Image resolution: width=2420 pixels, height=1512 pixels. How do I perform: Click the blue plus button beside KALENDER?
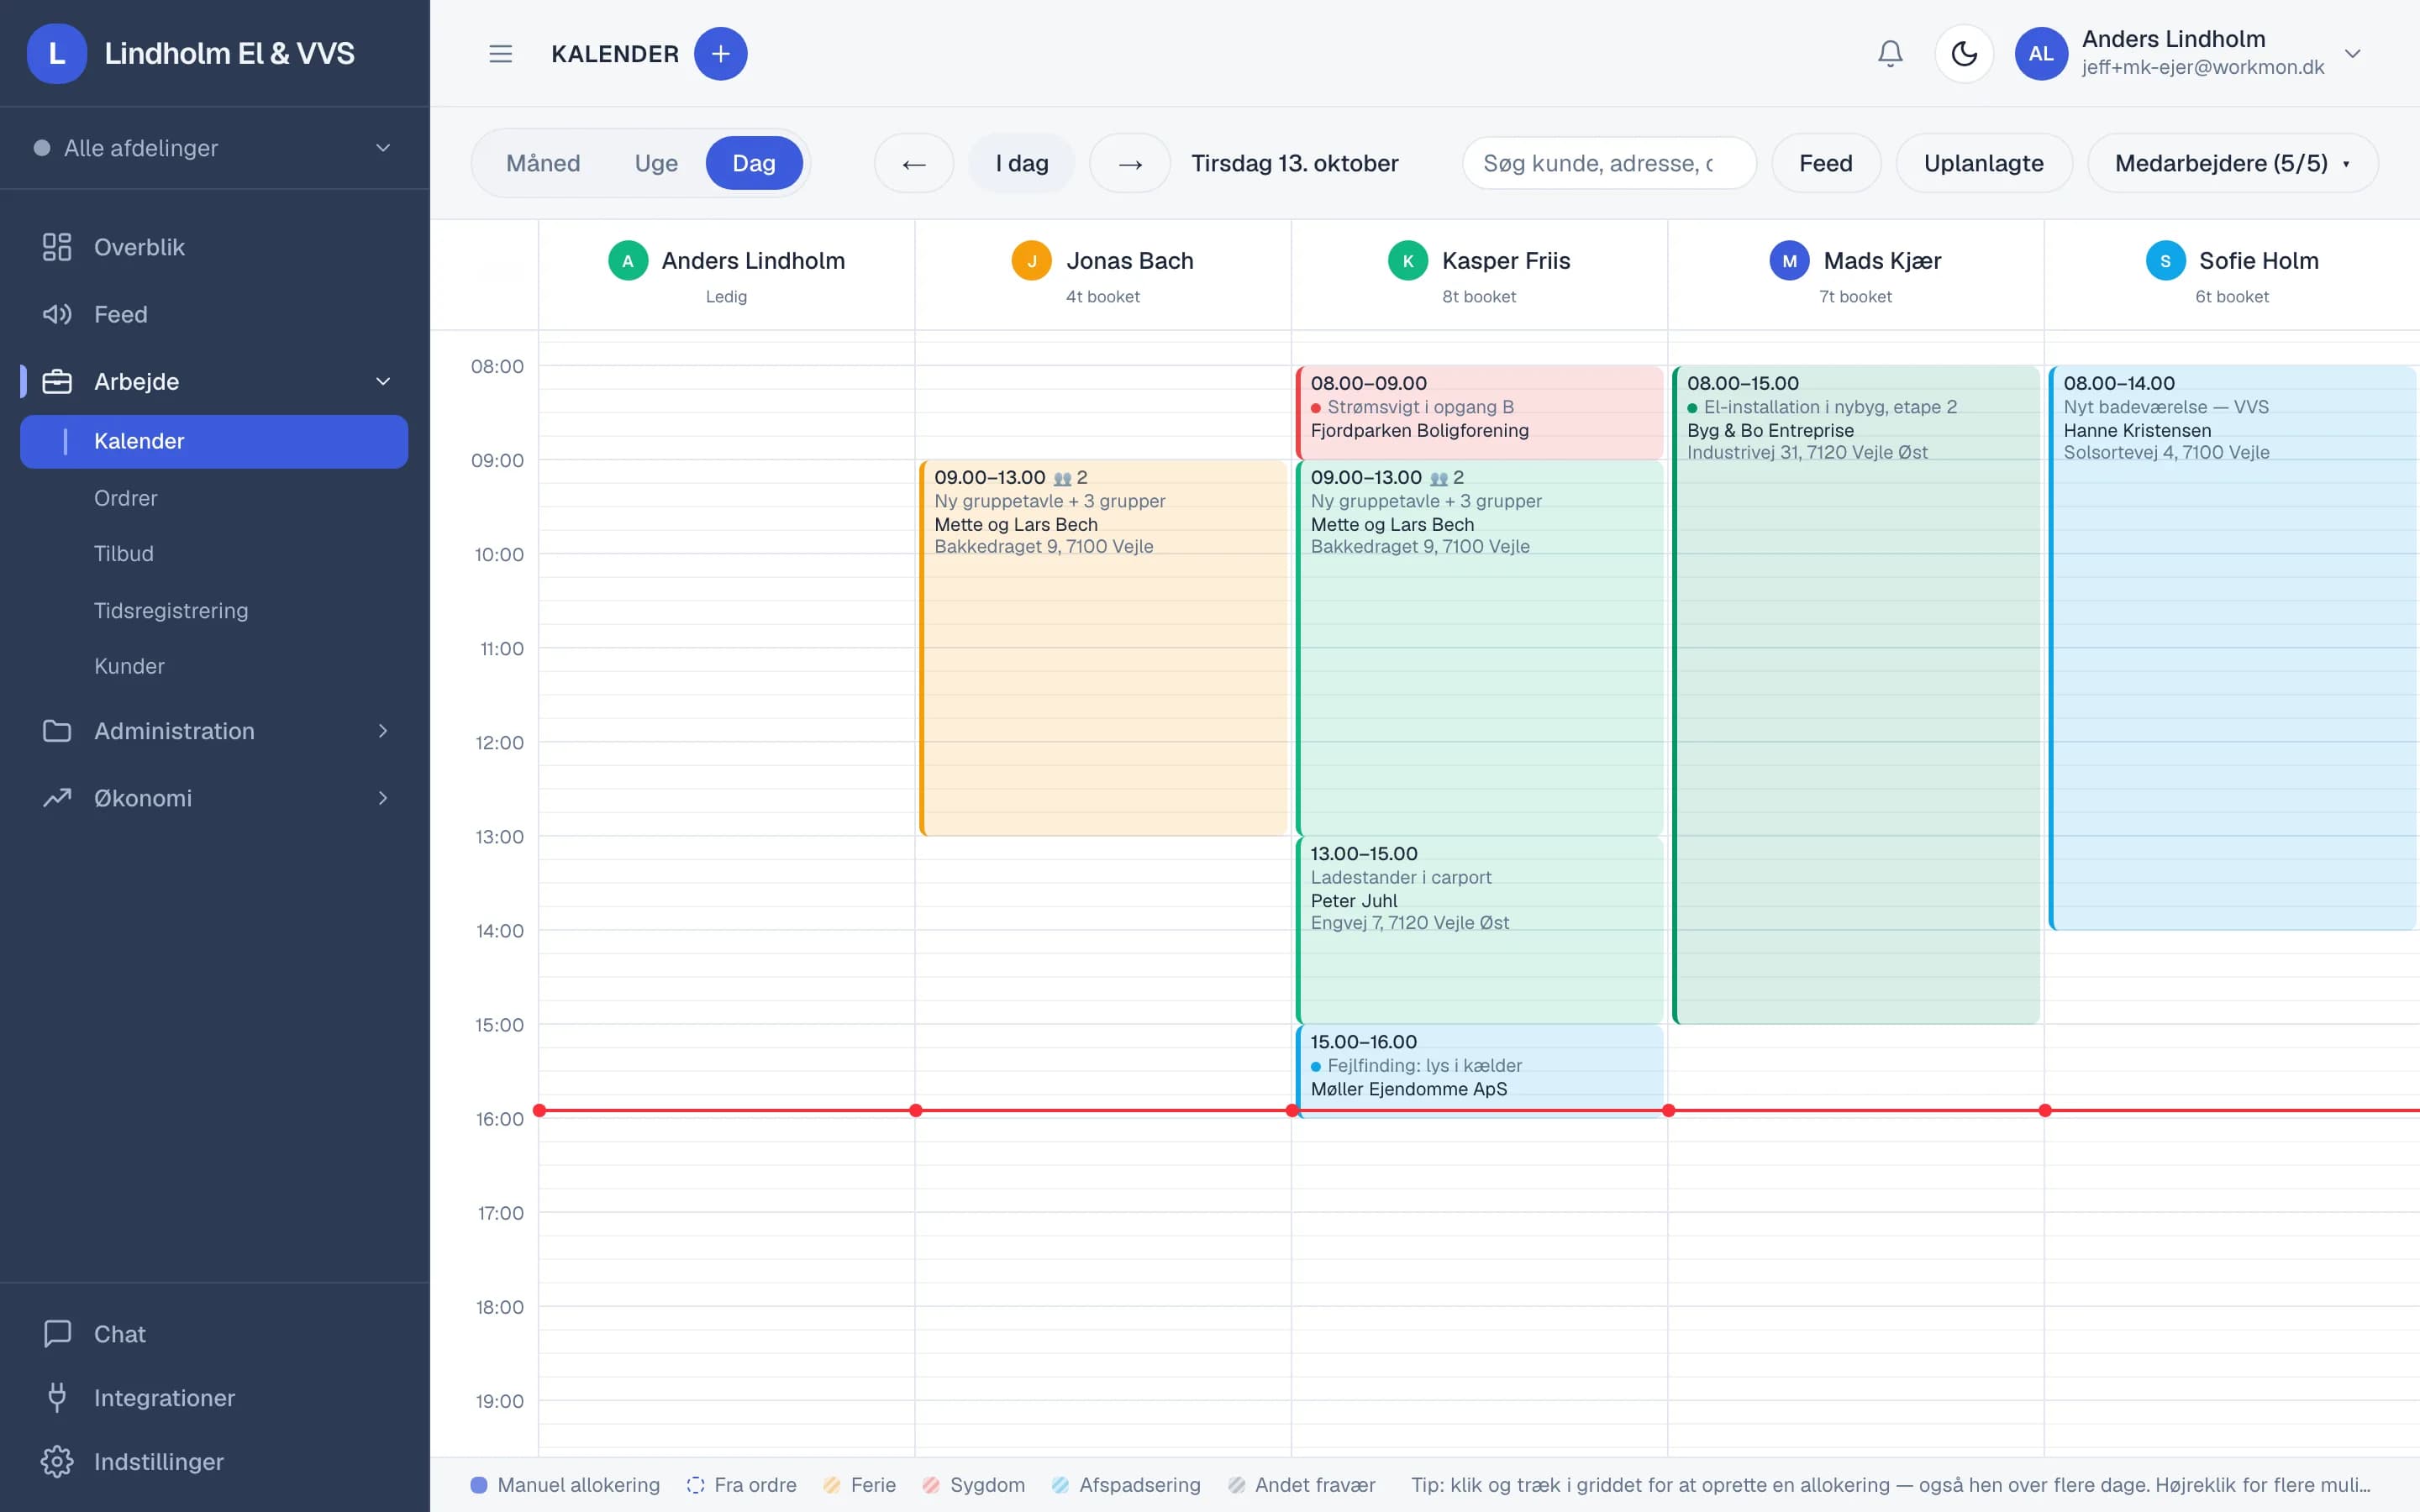click(720, 54)
